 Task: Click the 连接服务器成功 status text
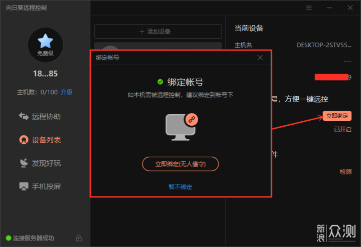(x=34, y=238)
